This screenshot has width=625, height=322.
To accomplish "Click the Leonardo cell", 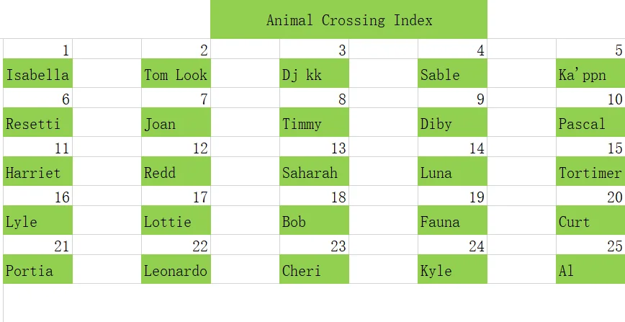I will (x=176, y=269).
